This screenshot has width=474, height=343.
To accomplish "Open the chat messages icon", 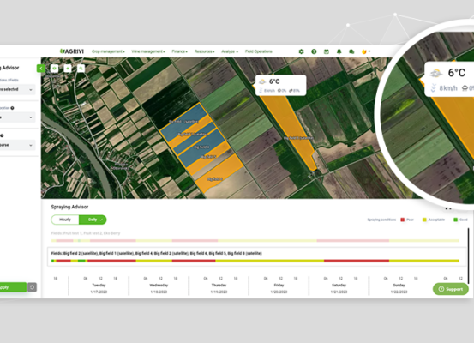I will tap(351, 51).
